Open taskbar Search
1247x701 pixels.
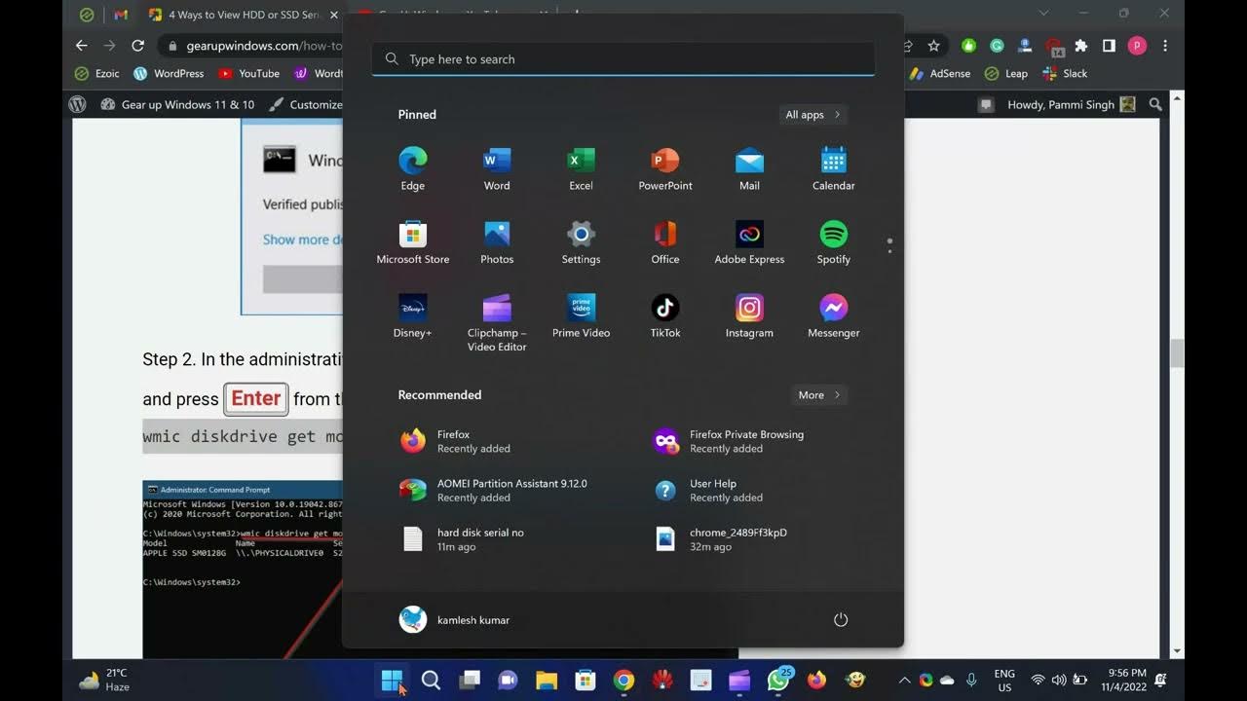coord(431,680)
